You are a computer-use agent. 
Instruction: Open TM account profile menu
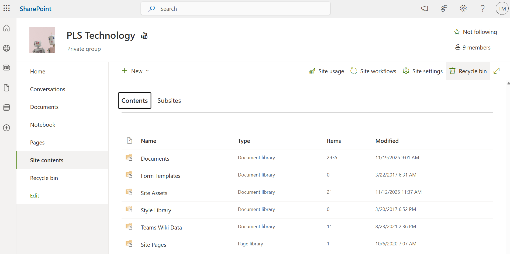[x=502, y=9]
